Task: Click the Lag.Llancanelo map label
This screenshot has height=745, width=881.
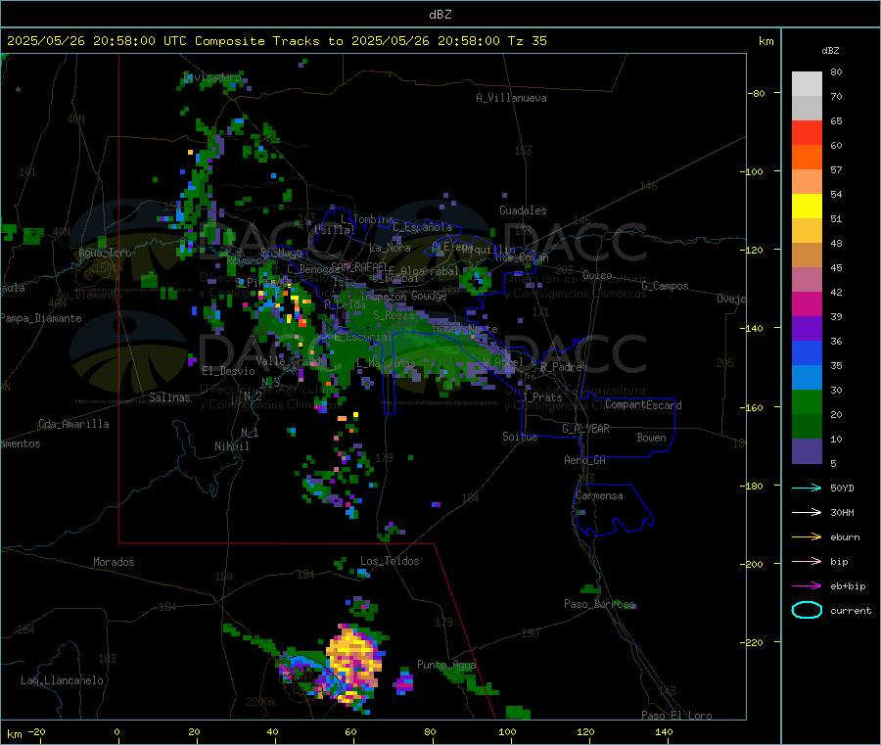Action: tap(62, 680)
